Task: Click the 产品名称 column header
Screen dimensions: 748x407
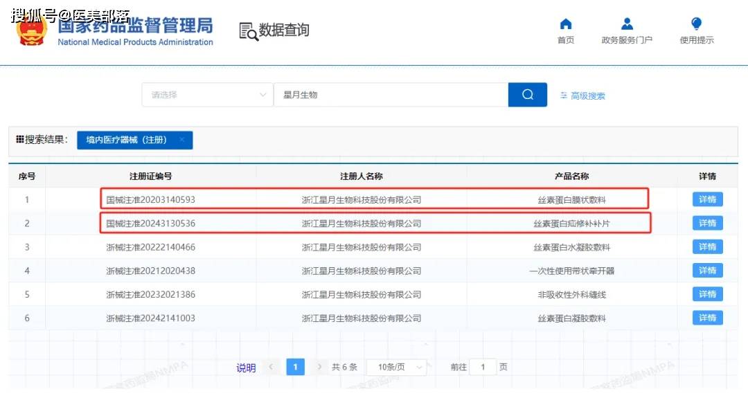Action: click(571, 177)
